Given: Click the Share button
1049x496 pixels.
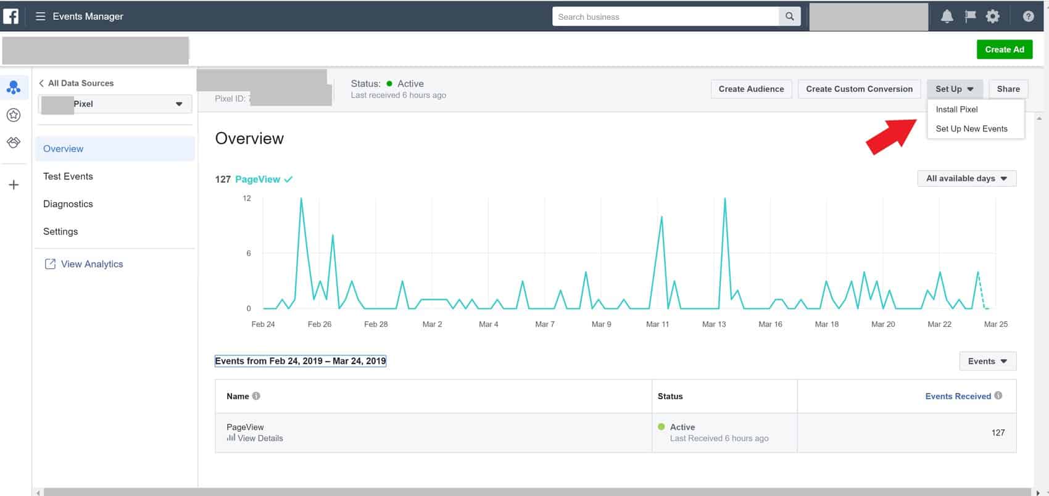Looking at the screenshot, I should (x=1008, y=89).
